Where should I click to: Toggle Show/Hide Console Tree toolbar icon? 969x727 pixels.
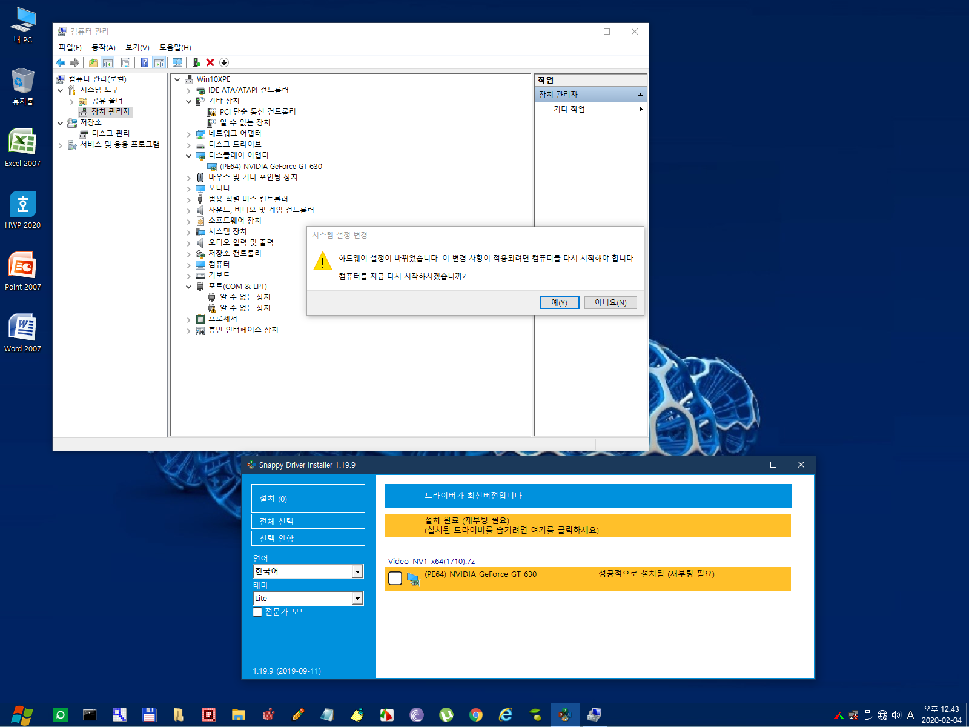[108, 62]
